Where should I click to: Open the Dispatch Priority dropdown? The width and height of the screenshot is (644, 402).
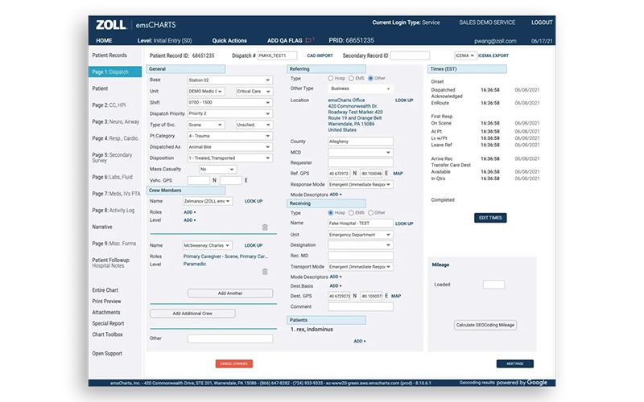tap(229, 113)
